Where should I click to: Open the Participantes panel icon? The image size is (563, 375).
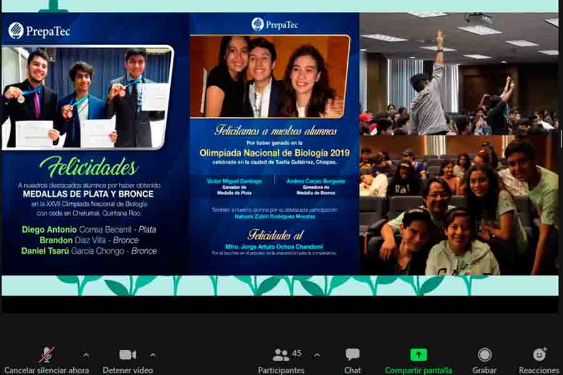[x=281, y=355]
